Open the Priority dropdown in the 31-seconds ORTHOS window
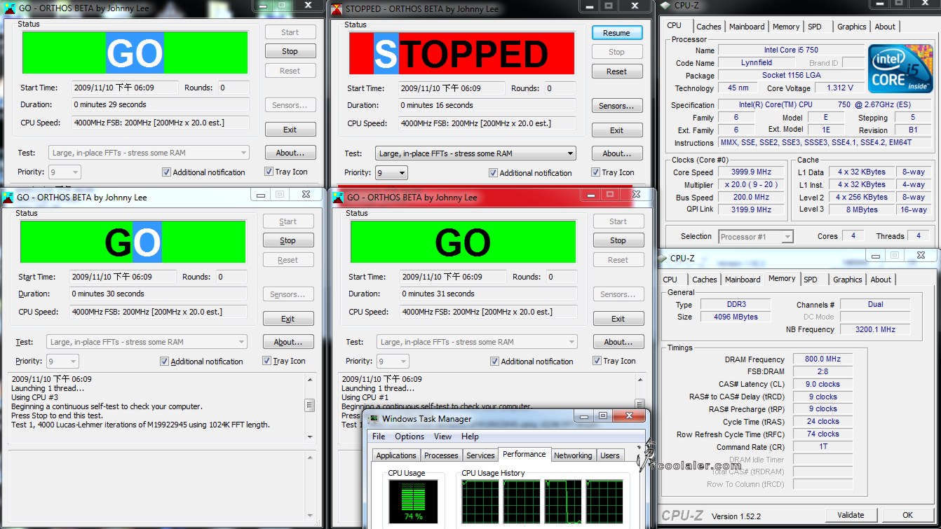 point(393,361)
